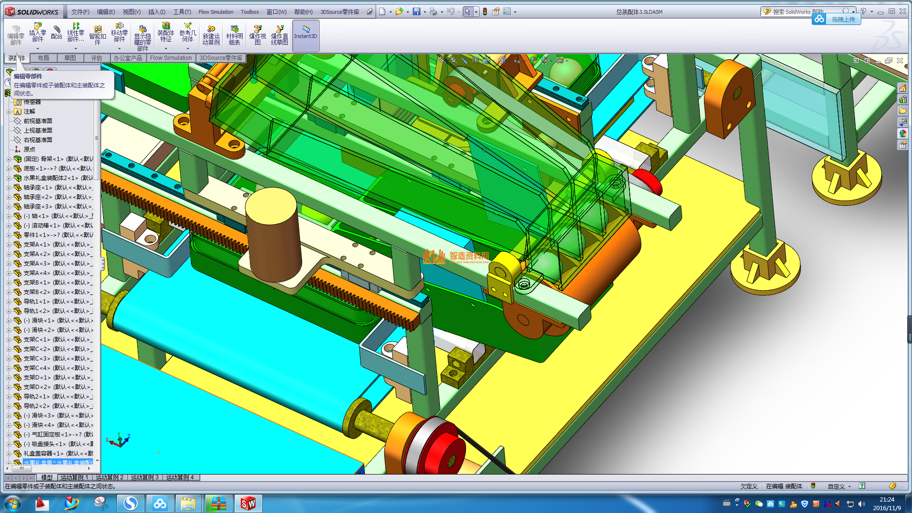The image size is (912, 513).
Task: Expand the 骨架<1> tree node
Action: (9, 159)
